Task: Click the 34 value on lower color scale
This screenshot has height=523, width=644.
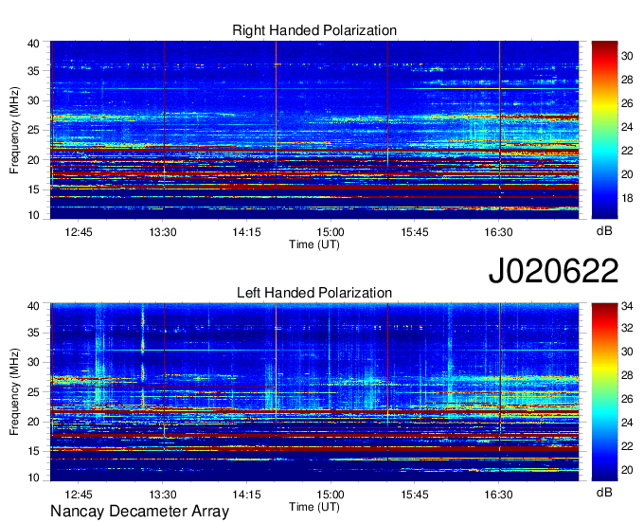Action: pos(627,306)
